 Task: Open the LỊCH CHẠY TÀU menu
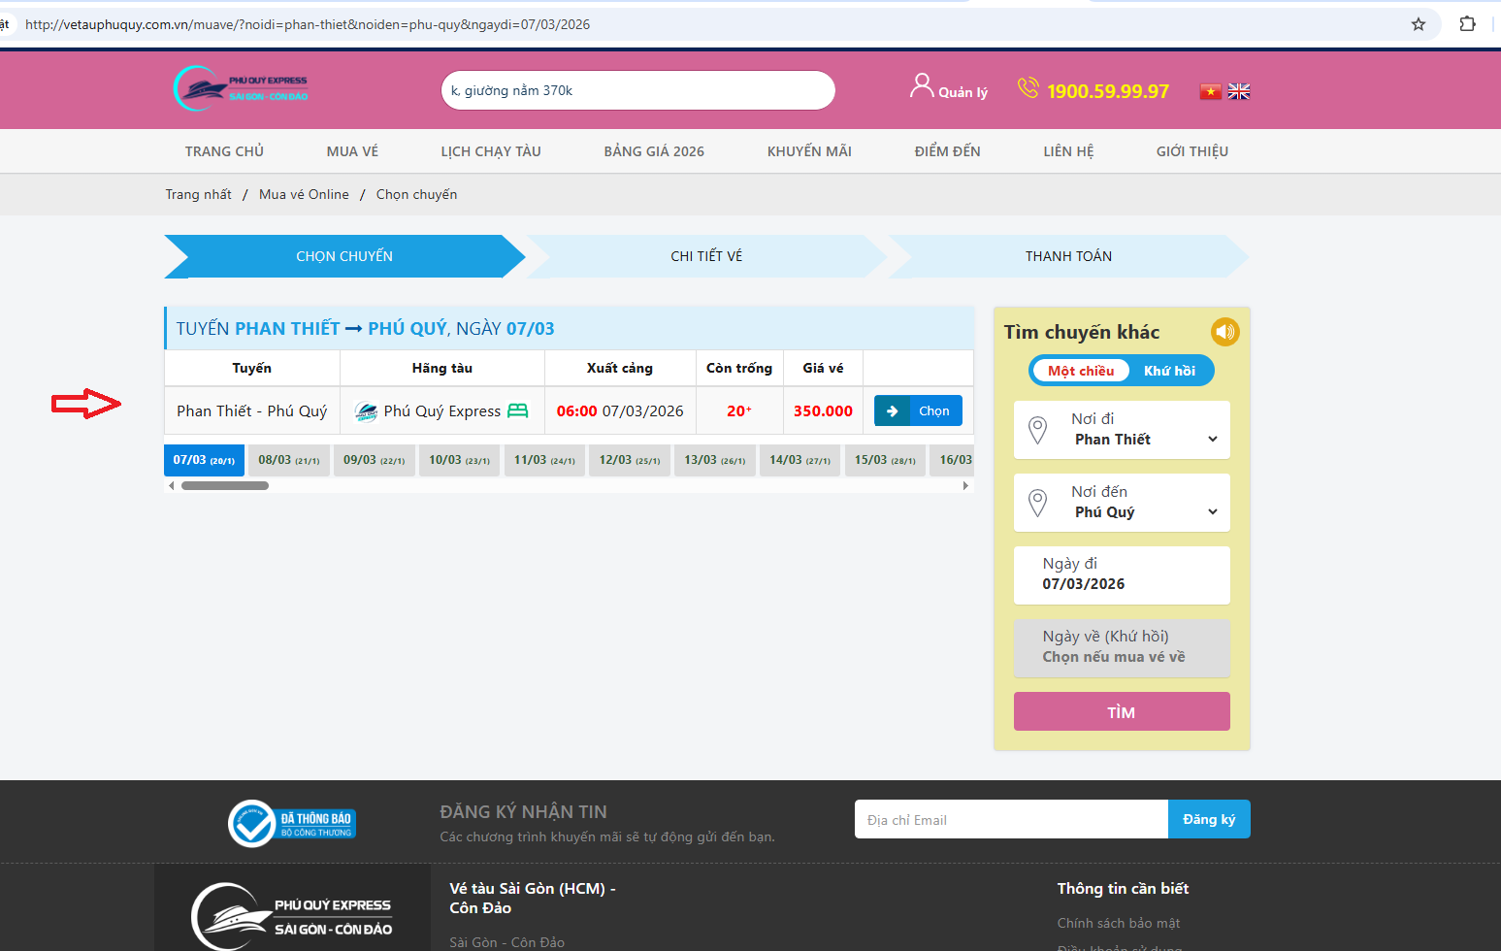point(491,151)
